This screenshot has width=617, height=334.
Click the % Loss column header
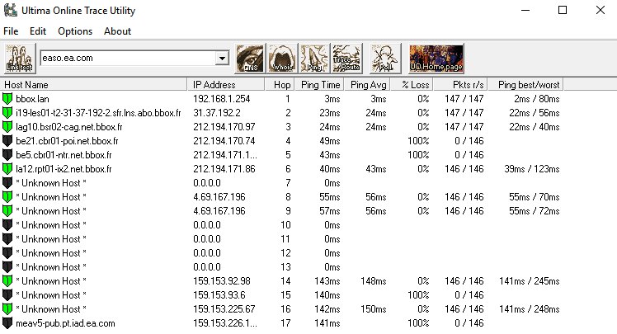[x=412, y=85]
